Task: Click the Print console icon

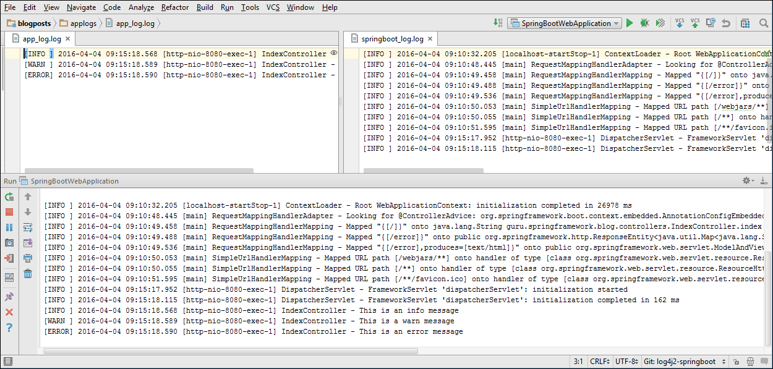Action: click(x=28, y=258)
